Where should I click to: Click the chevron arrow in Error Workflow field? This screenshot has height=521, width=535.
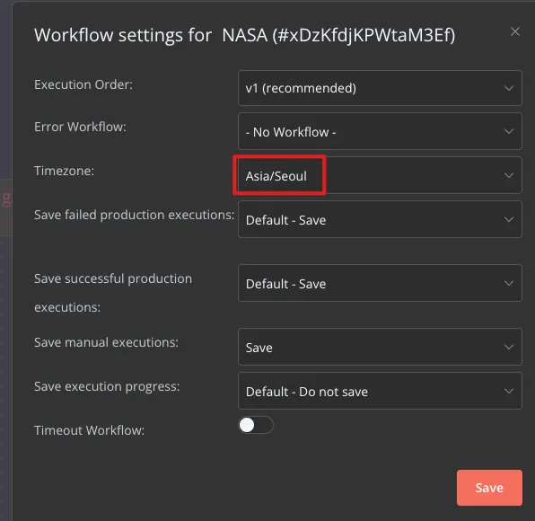coord(509,131)
